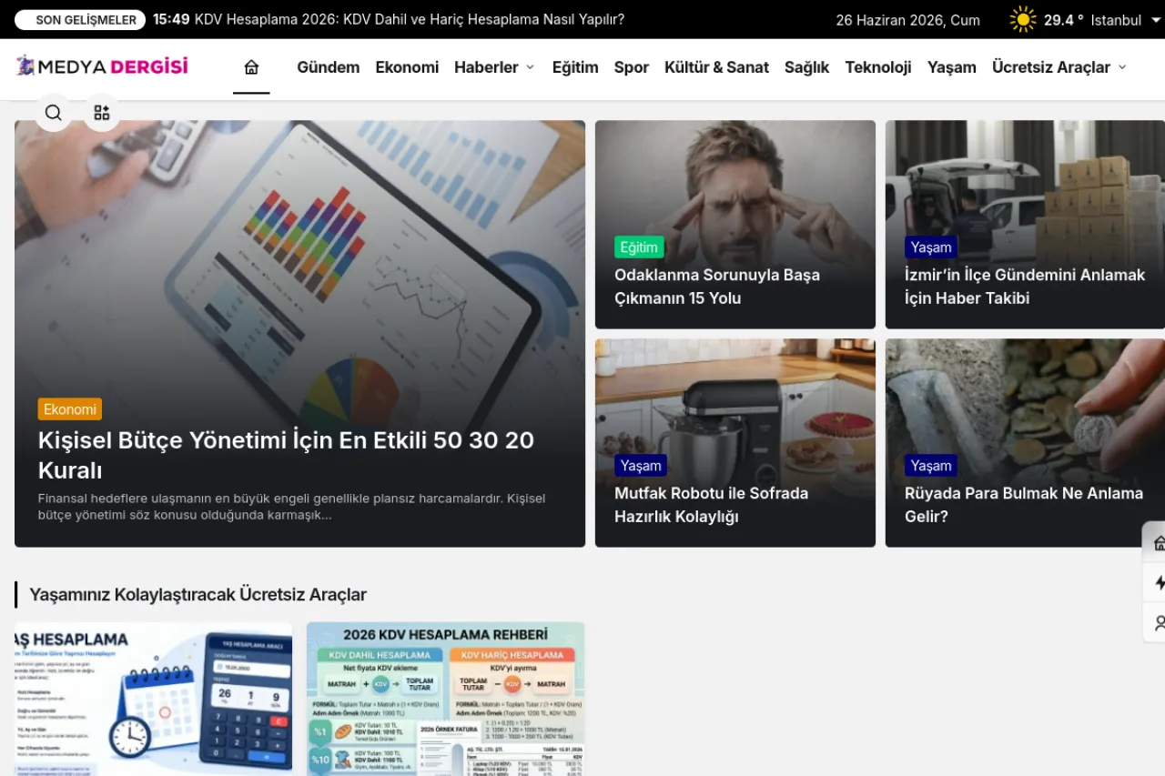Click the floating sidebar user icon
Viewport: 1165px width, 776px height.
[x=1159, y=623]
